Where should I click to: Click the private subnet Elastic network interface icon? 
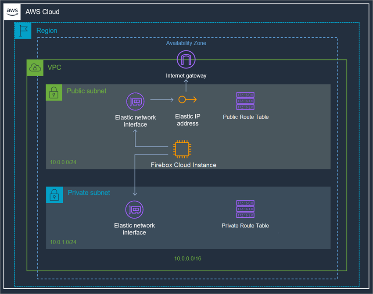(134, 209)
